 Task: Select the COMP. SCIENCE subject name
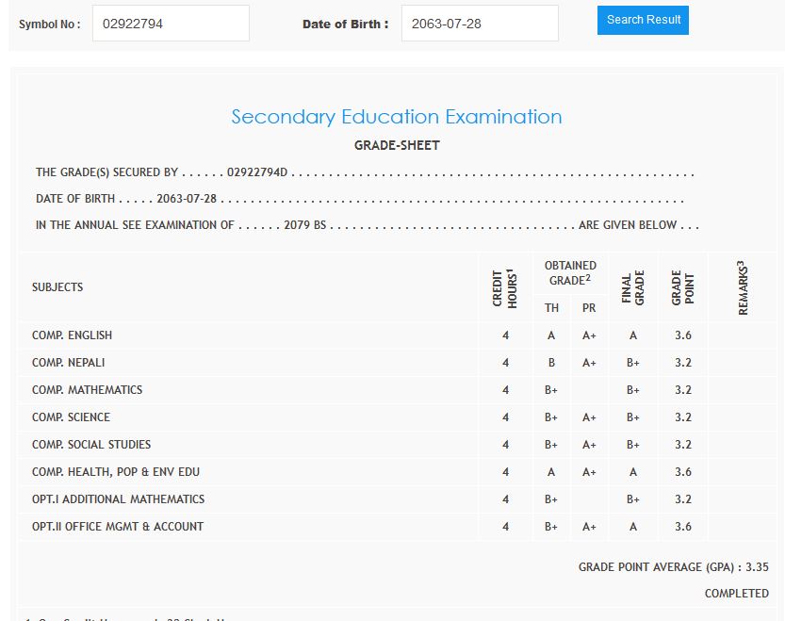coord(71,417)
